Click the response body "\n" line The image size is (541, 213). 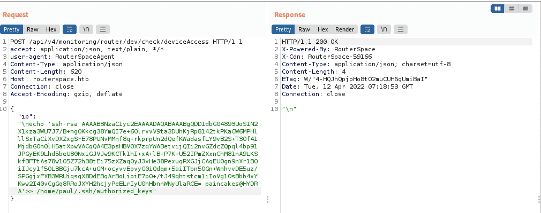point(289,109)
